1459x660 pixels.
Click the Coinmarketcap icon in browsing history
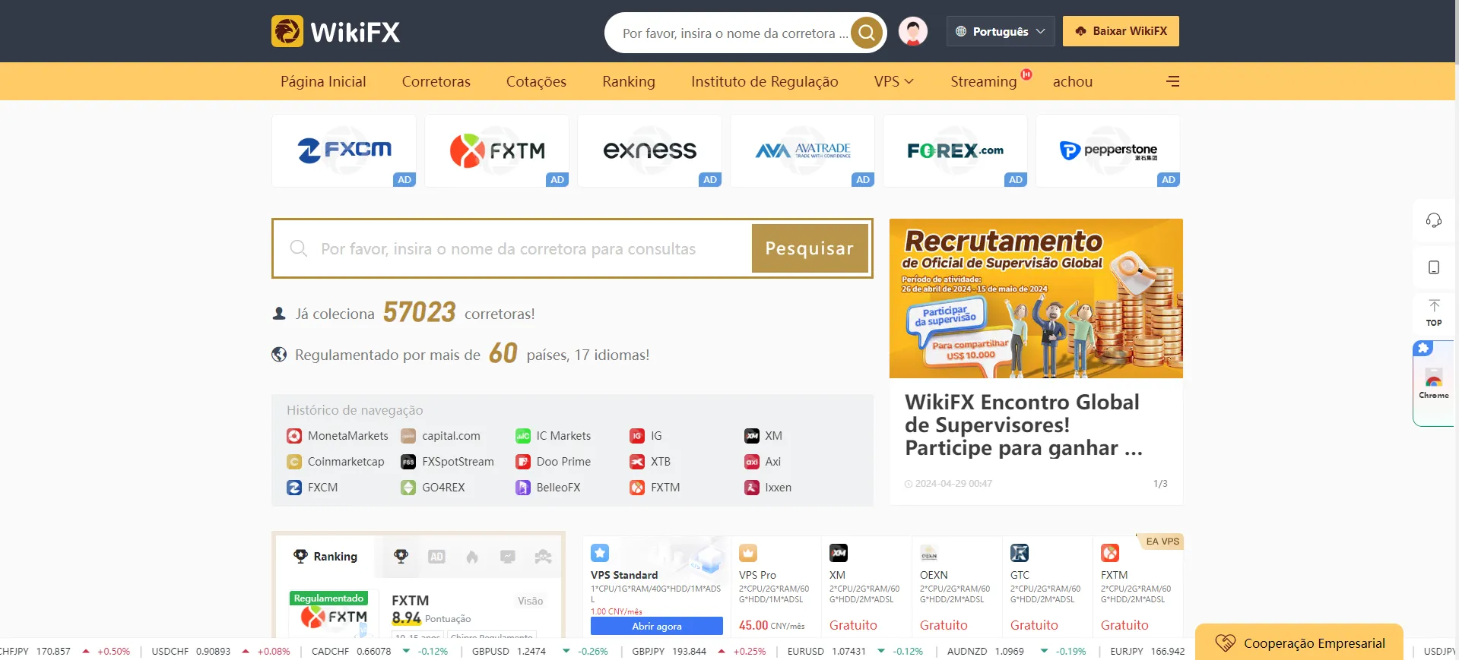tap(294, 462)
